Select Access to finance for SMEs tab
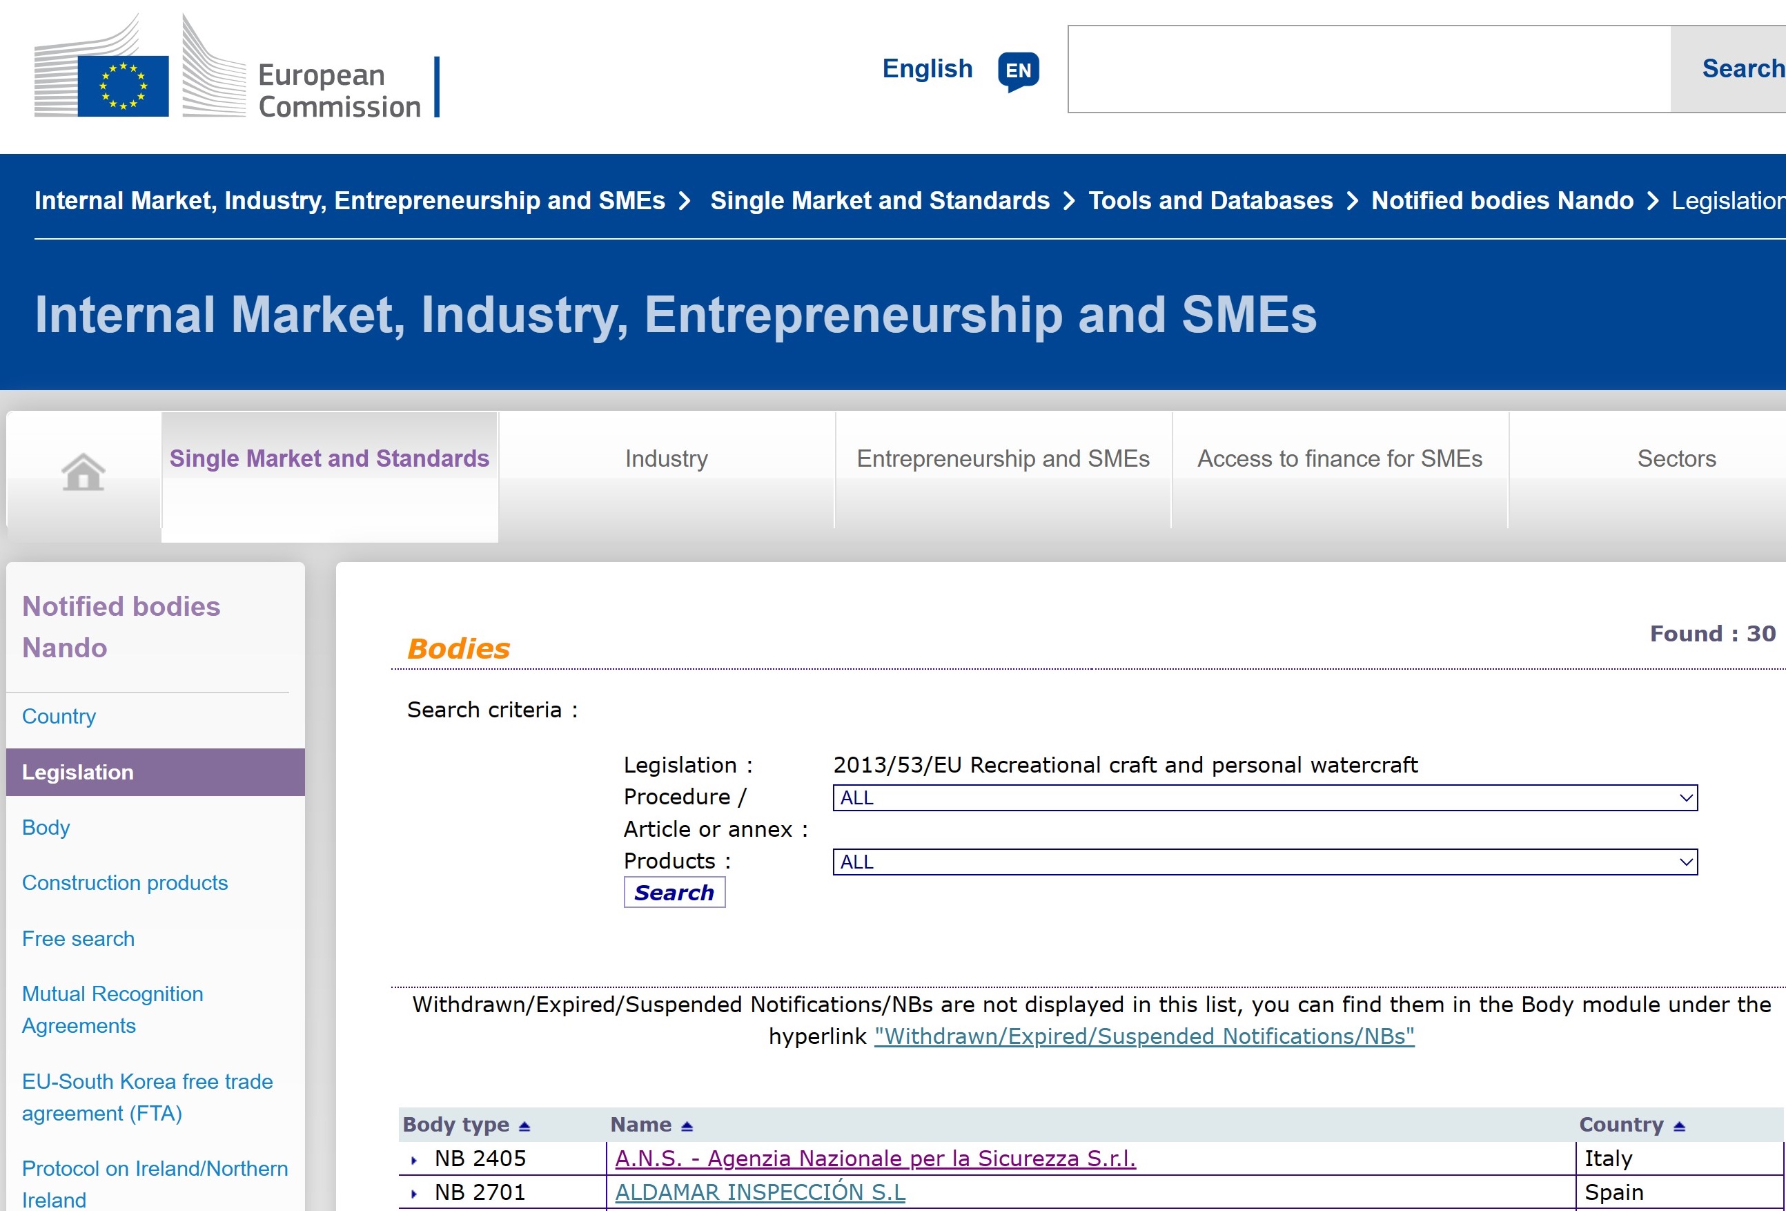The width and height of the screenshot is (1786, 1211). coord(1339,459)
